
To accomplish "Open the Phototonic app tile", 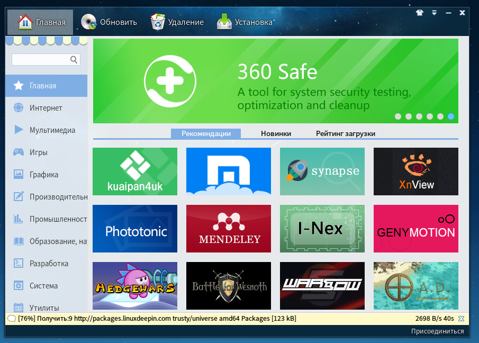I will (x=135, y=229).
